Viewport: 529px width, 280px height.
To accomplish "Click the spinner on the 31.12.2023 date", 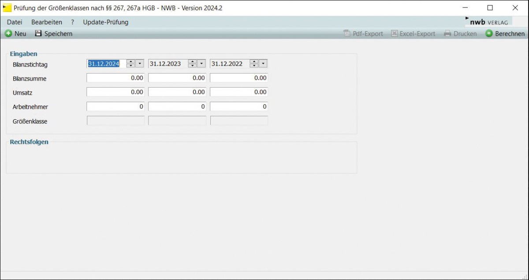I will pos(192,64).
